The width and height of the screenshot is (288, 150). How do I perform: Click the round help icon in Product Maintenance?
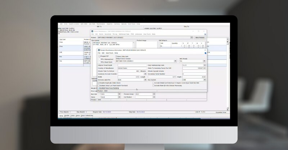click(205, 34)
